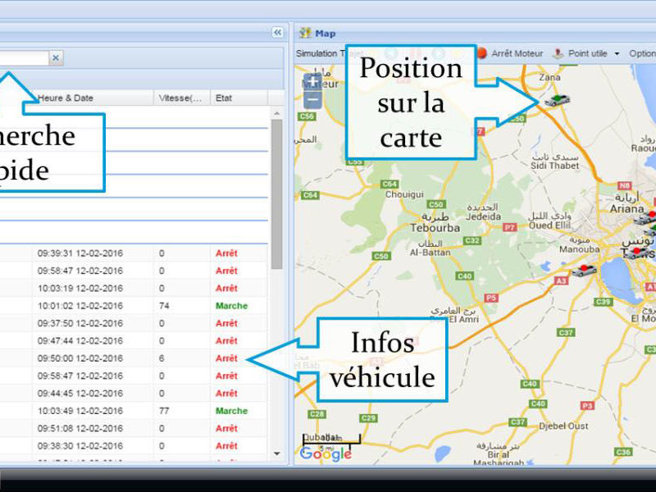Sort by Heure & Date column header
This screenshot has width=656, height=492.
66,98
